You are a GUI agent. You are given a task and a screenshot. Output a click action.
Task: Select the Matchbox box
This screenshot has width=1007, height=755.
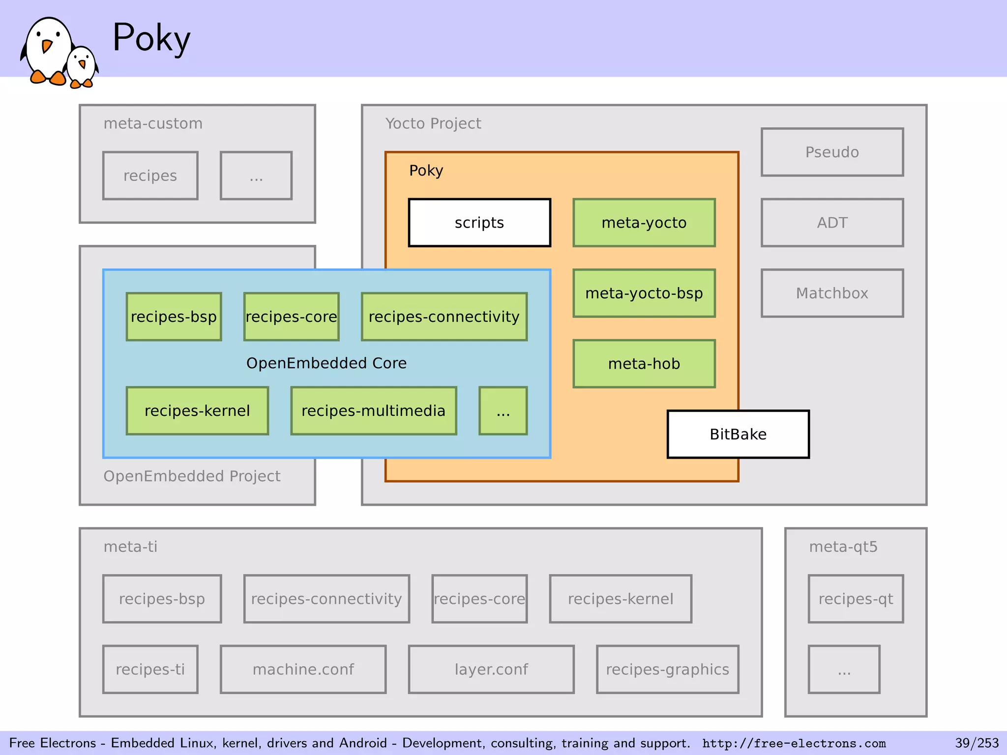tap(832, 293)
